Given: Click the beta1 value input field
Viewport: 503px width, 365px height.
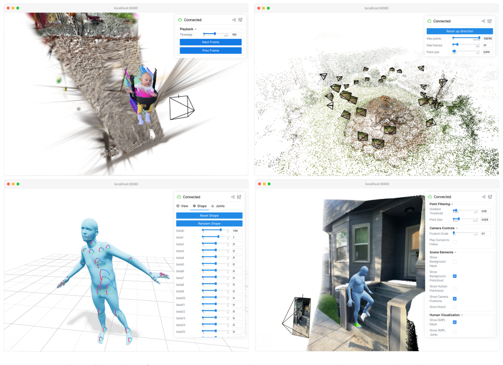Looking at the screenshot, I should point(237,237).
